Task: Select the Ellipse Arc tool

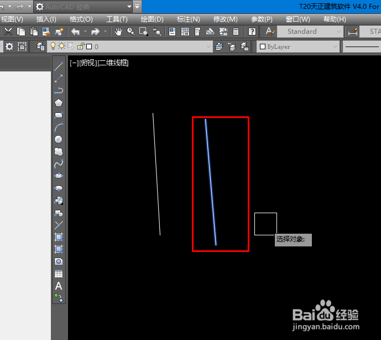Action: tap(59, 188)
